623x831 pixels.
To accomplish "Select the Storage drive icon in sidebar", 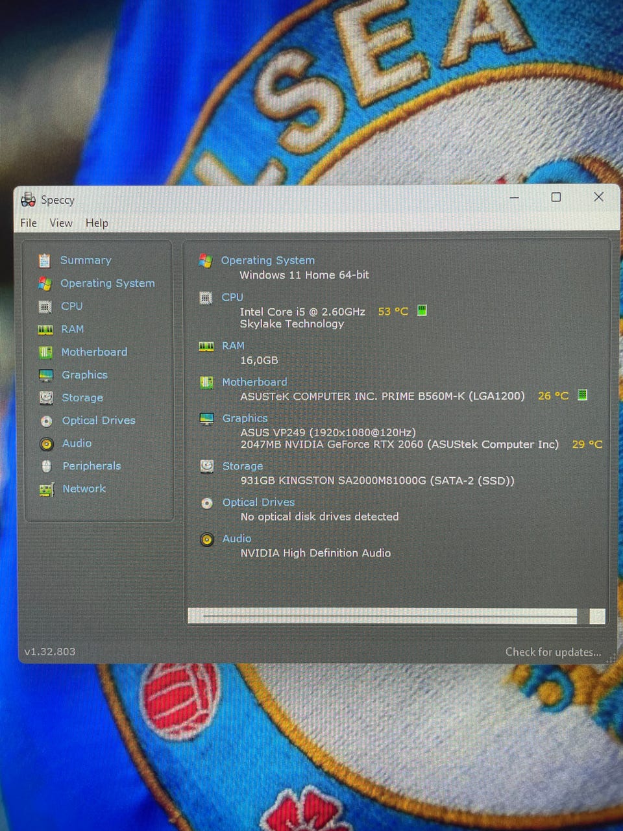I will click(46, 398).
